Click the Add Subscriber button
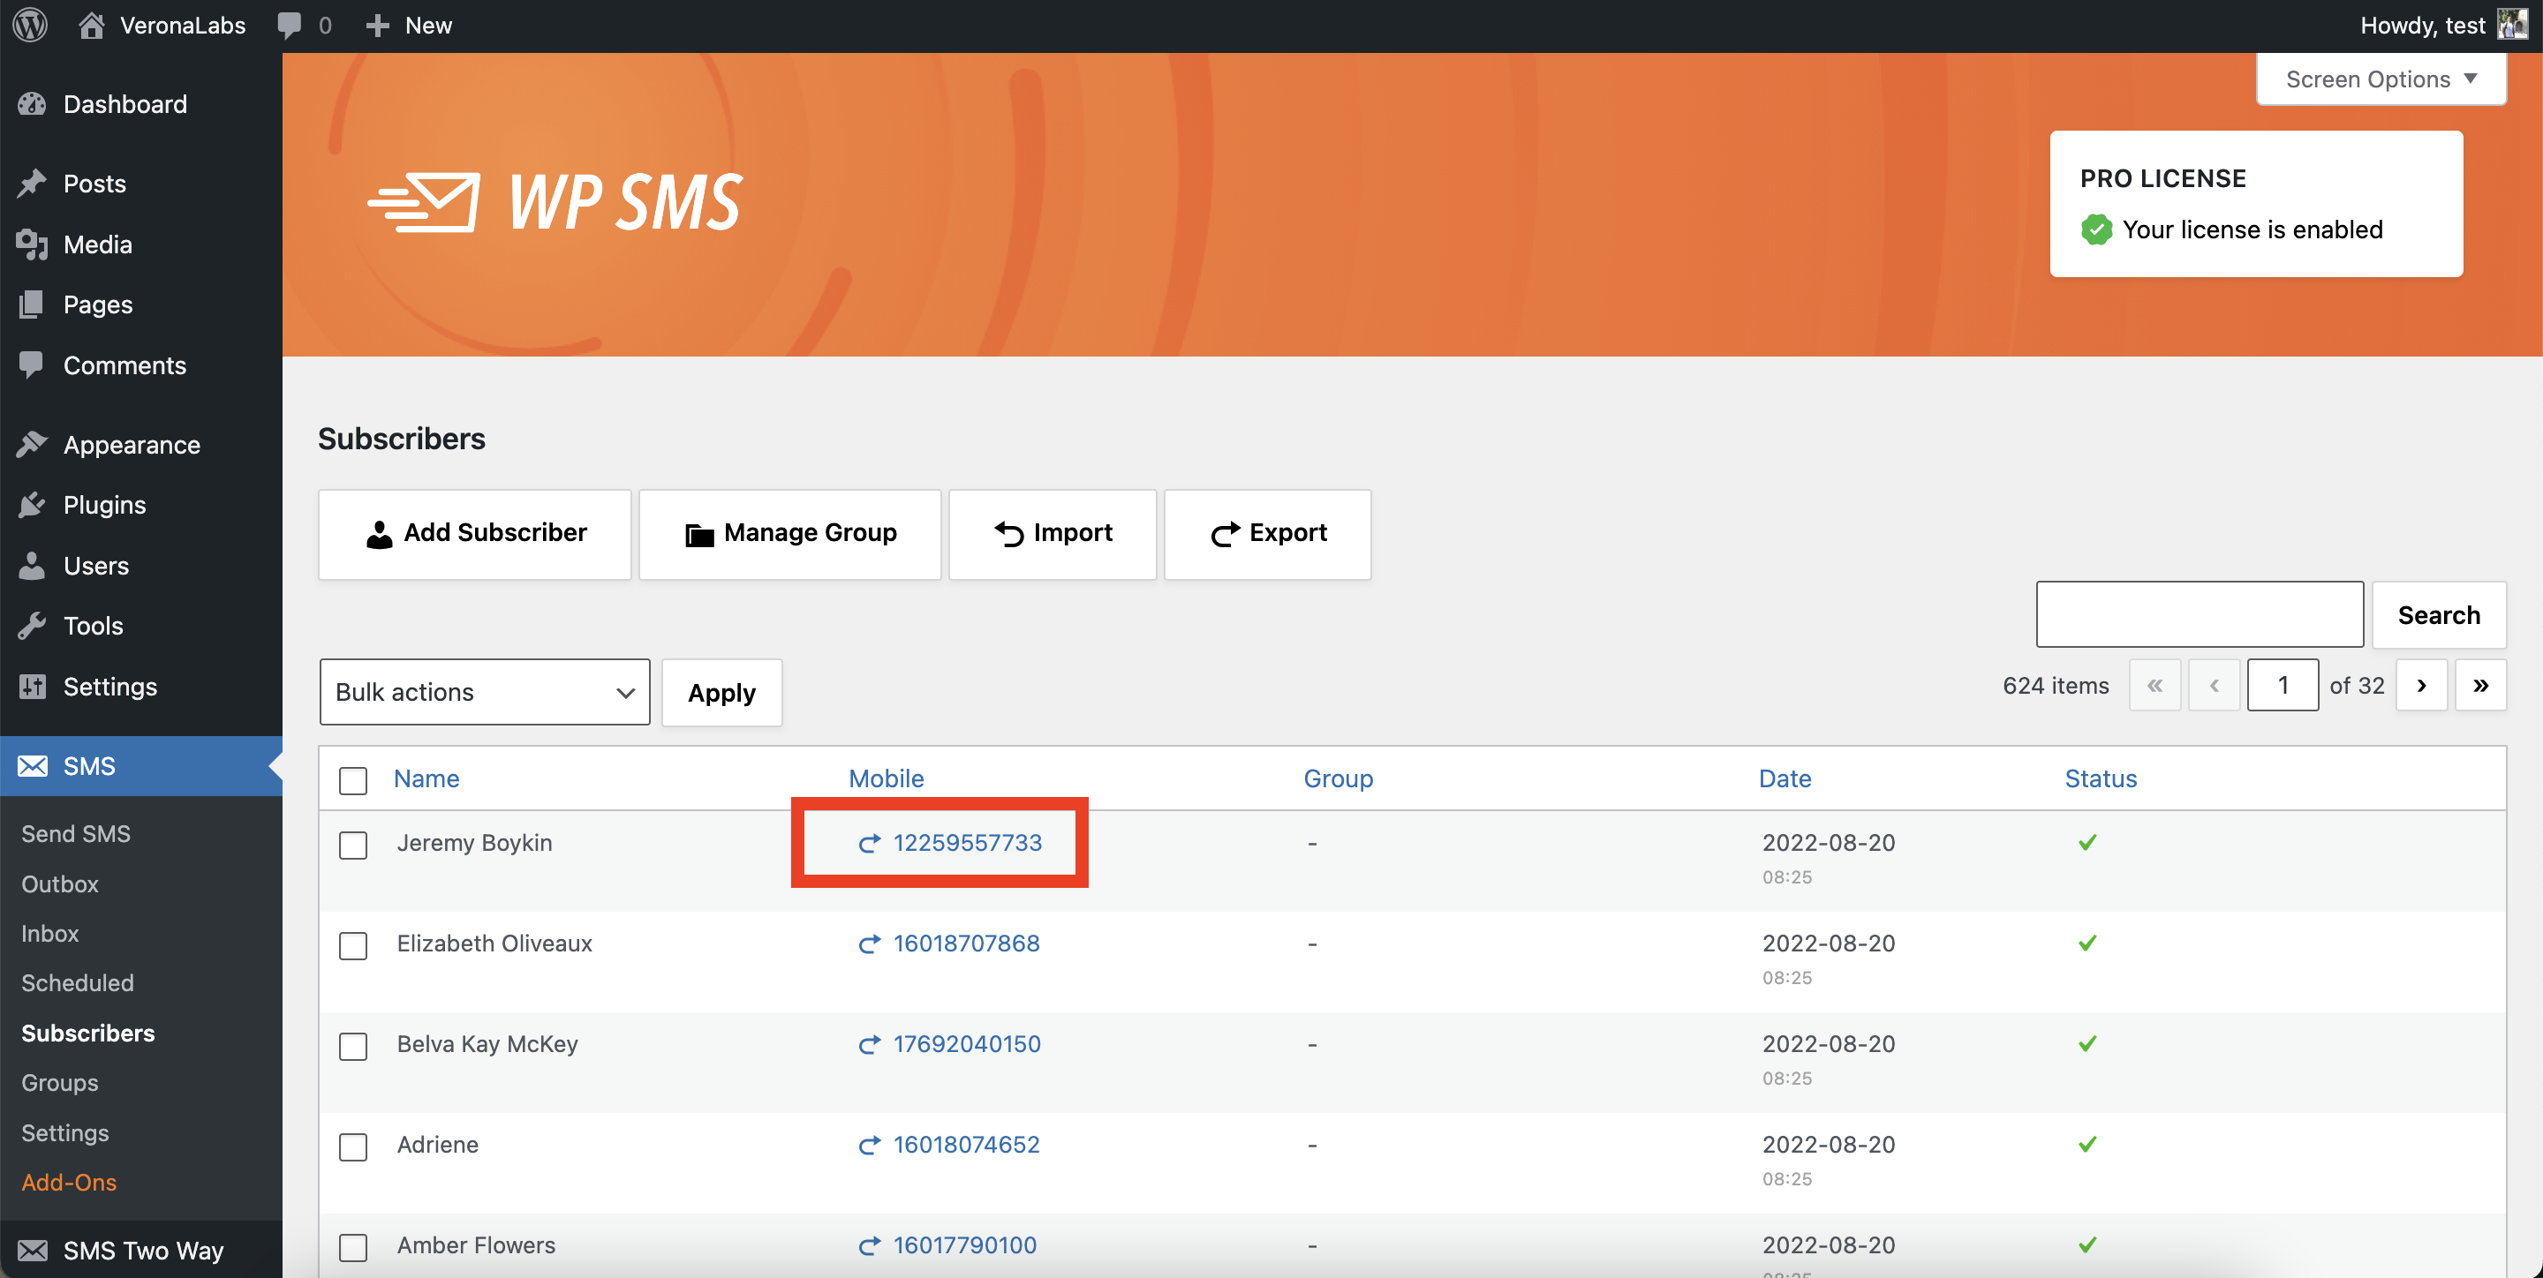 click(475, 534)
